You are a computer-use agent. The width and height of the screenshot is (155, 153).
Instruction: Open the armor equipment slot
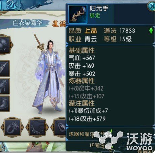coord(4,86)
